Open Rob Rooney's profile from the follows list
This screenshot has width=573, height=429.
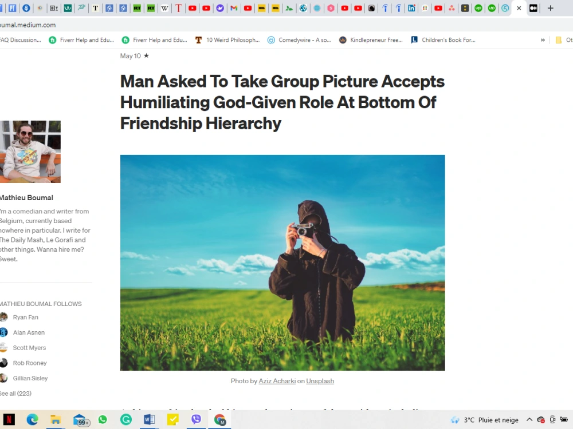(30, 363)
